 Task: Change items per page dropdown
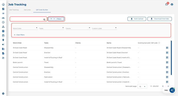pyautogui.click(x=142, y=86)
